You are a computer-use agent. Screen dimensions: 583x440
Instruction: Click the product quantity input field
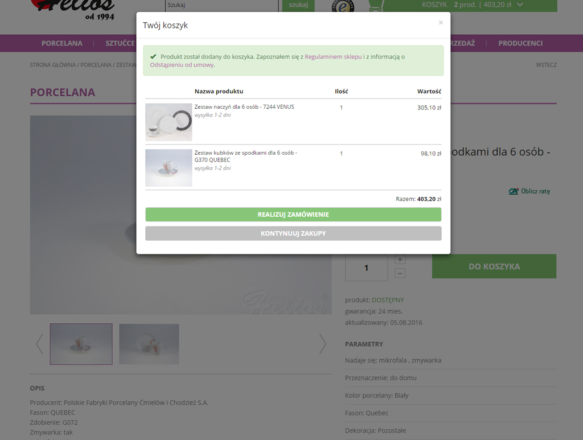pos(366,267)
